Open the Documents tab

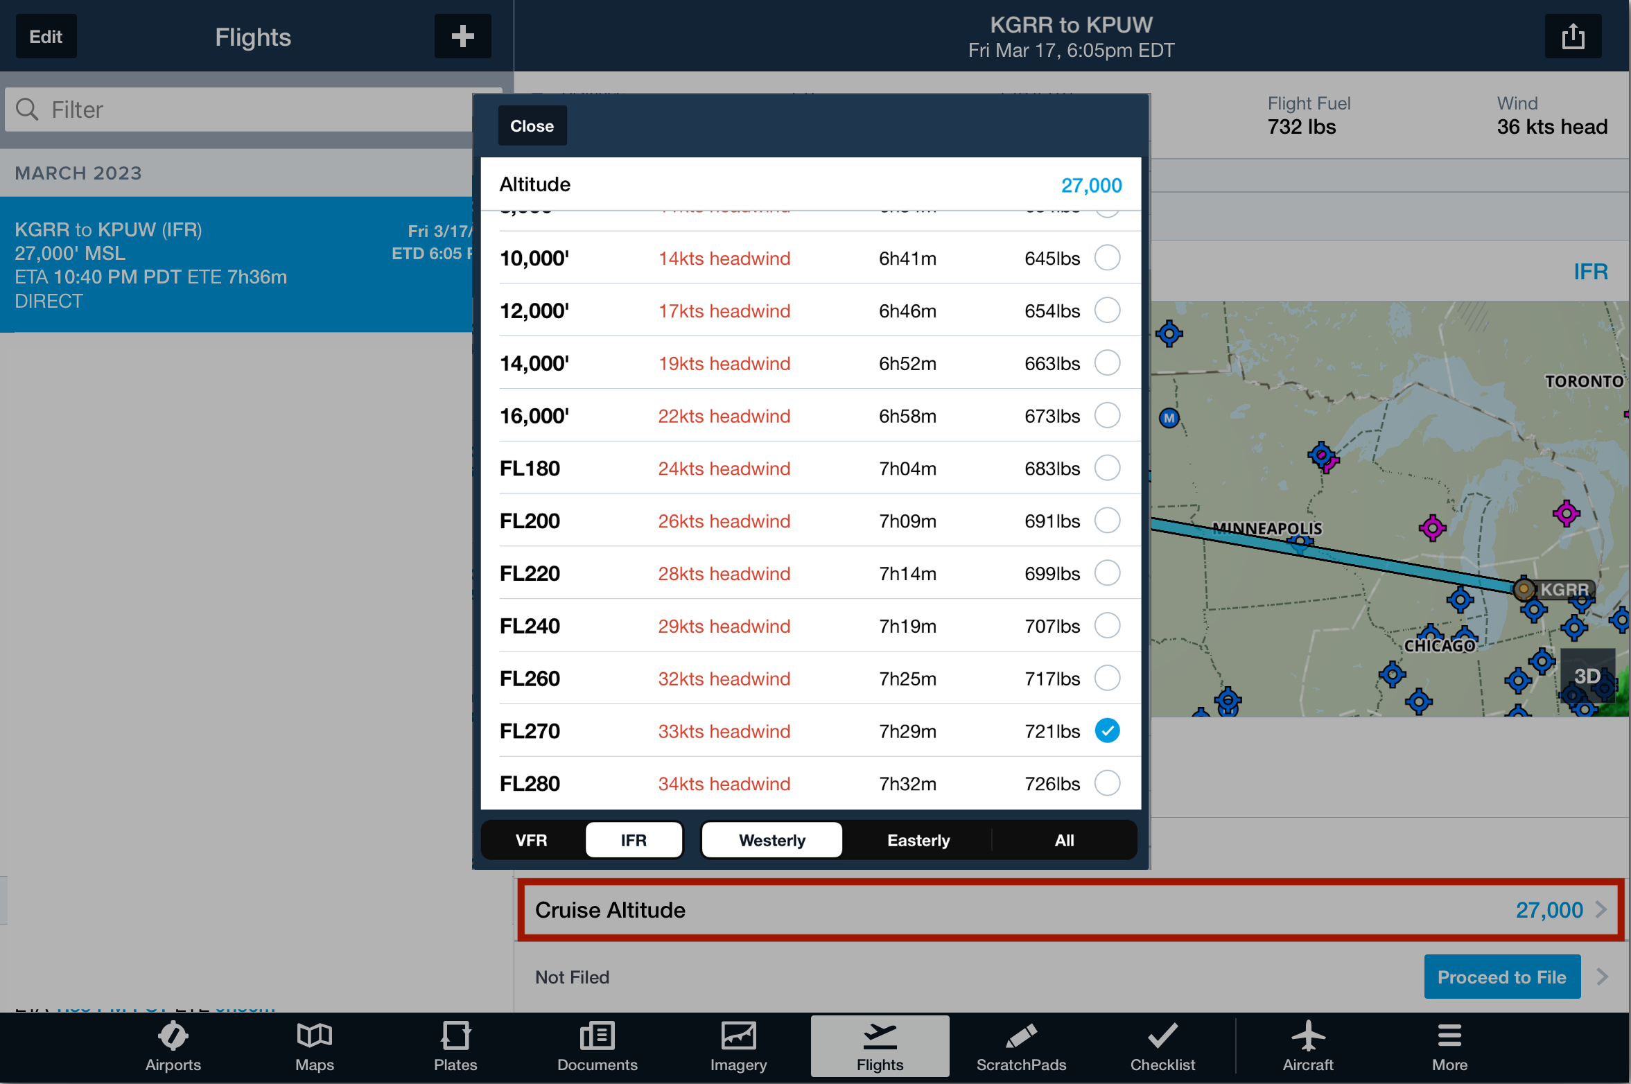click(x=597, y=1047)
